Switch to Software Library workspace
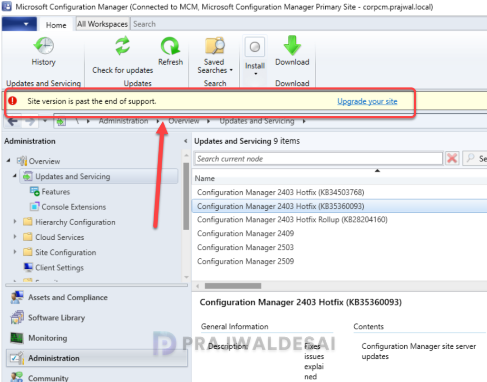The width and height of the screenshot is (487, 382). (x=57, y=318)
